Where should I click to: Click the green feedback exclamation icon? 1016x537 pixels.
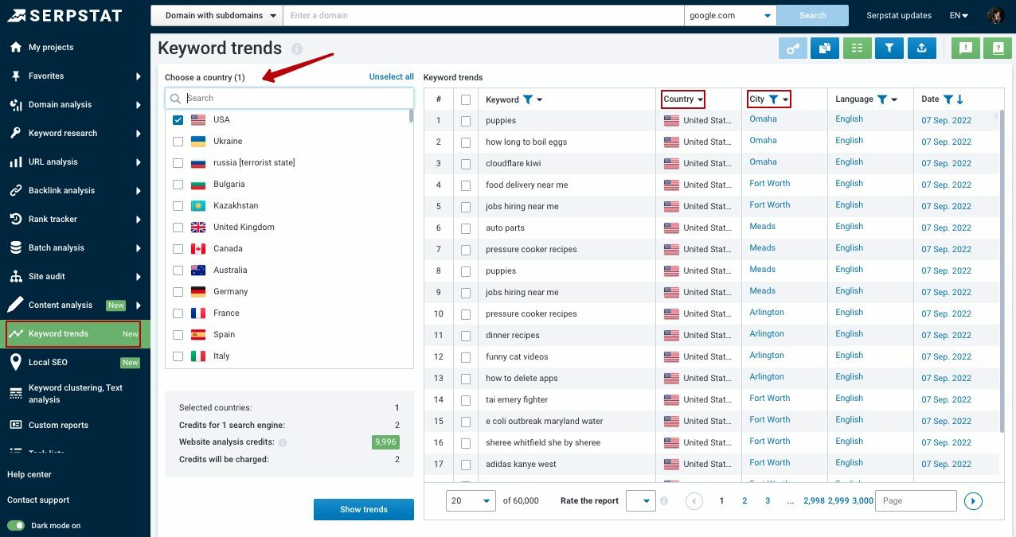pos(966,49)
